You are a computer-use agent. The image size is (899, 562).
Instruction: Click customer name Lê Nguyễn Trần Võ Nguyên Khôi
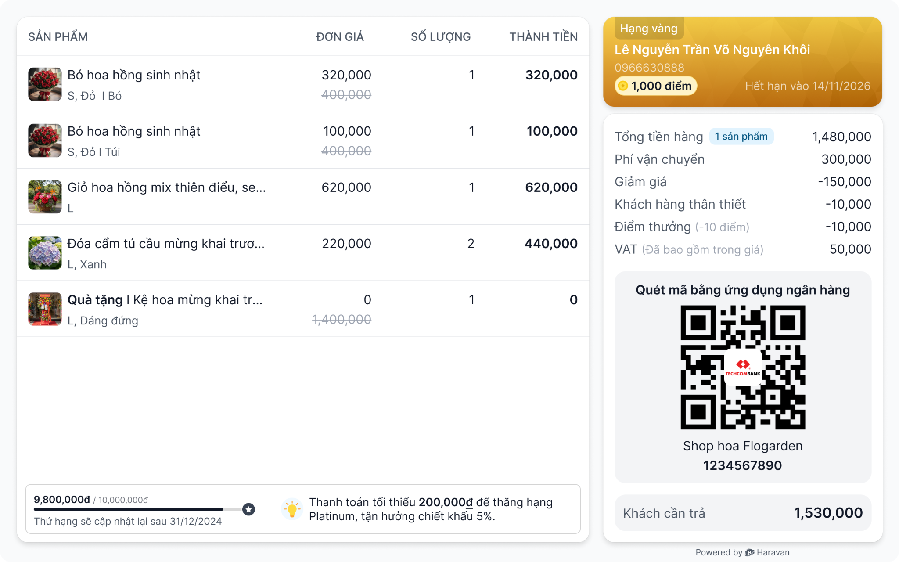pyautogui.click(x=712, y=50)
